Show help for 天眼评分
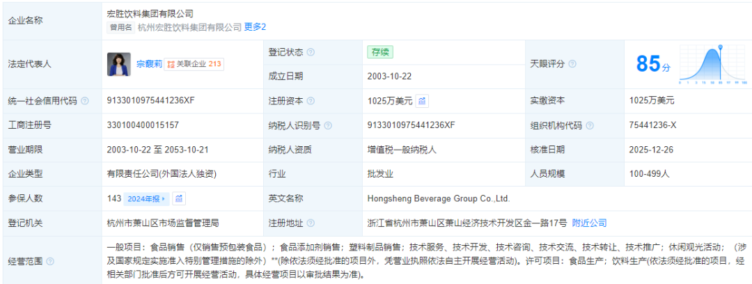Viewport: 752px width, 284px height. click(x=572, y=64)
